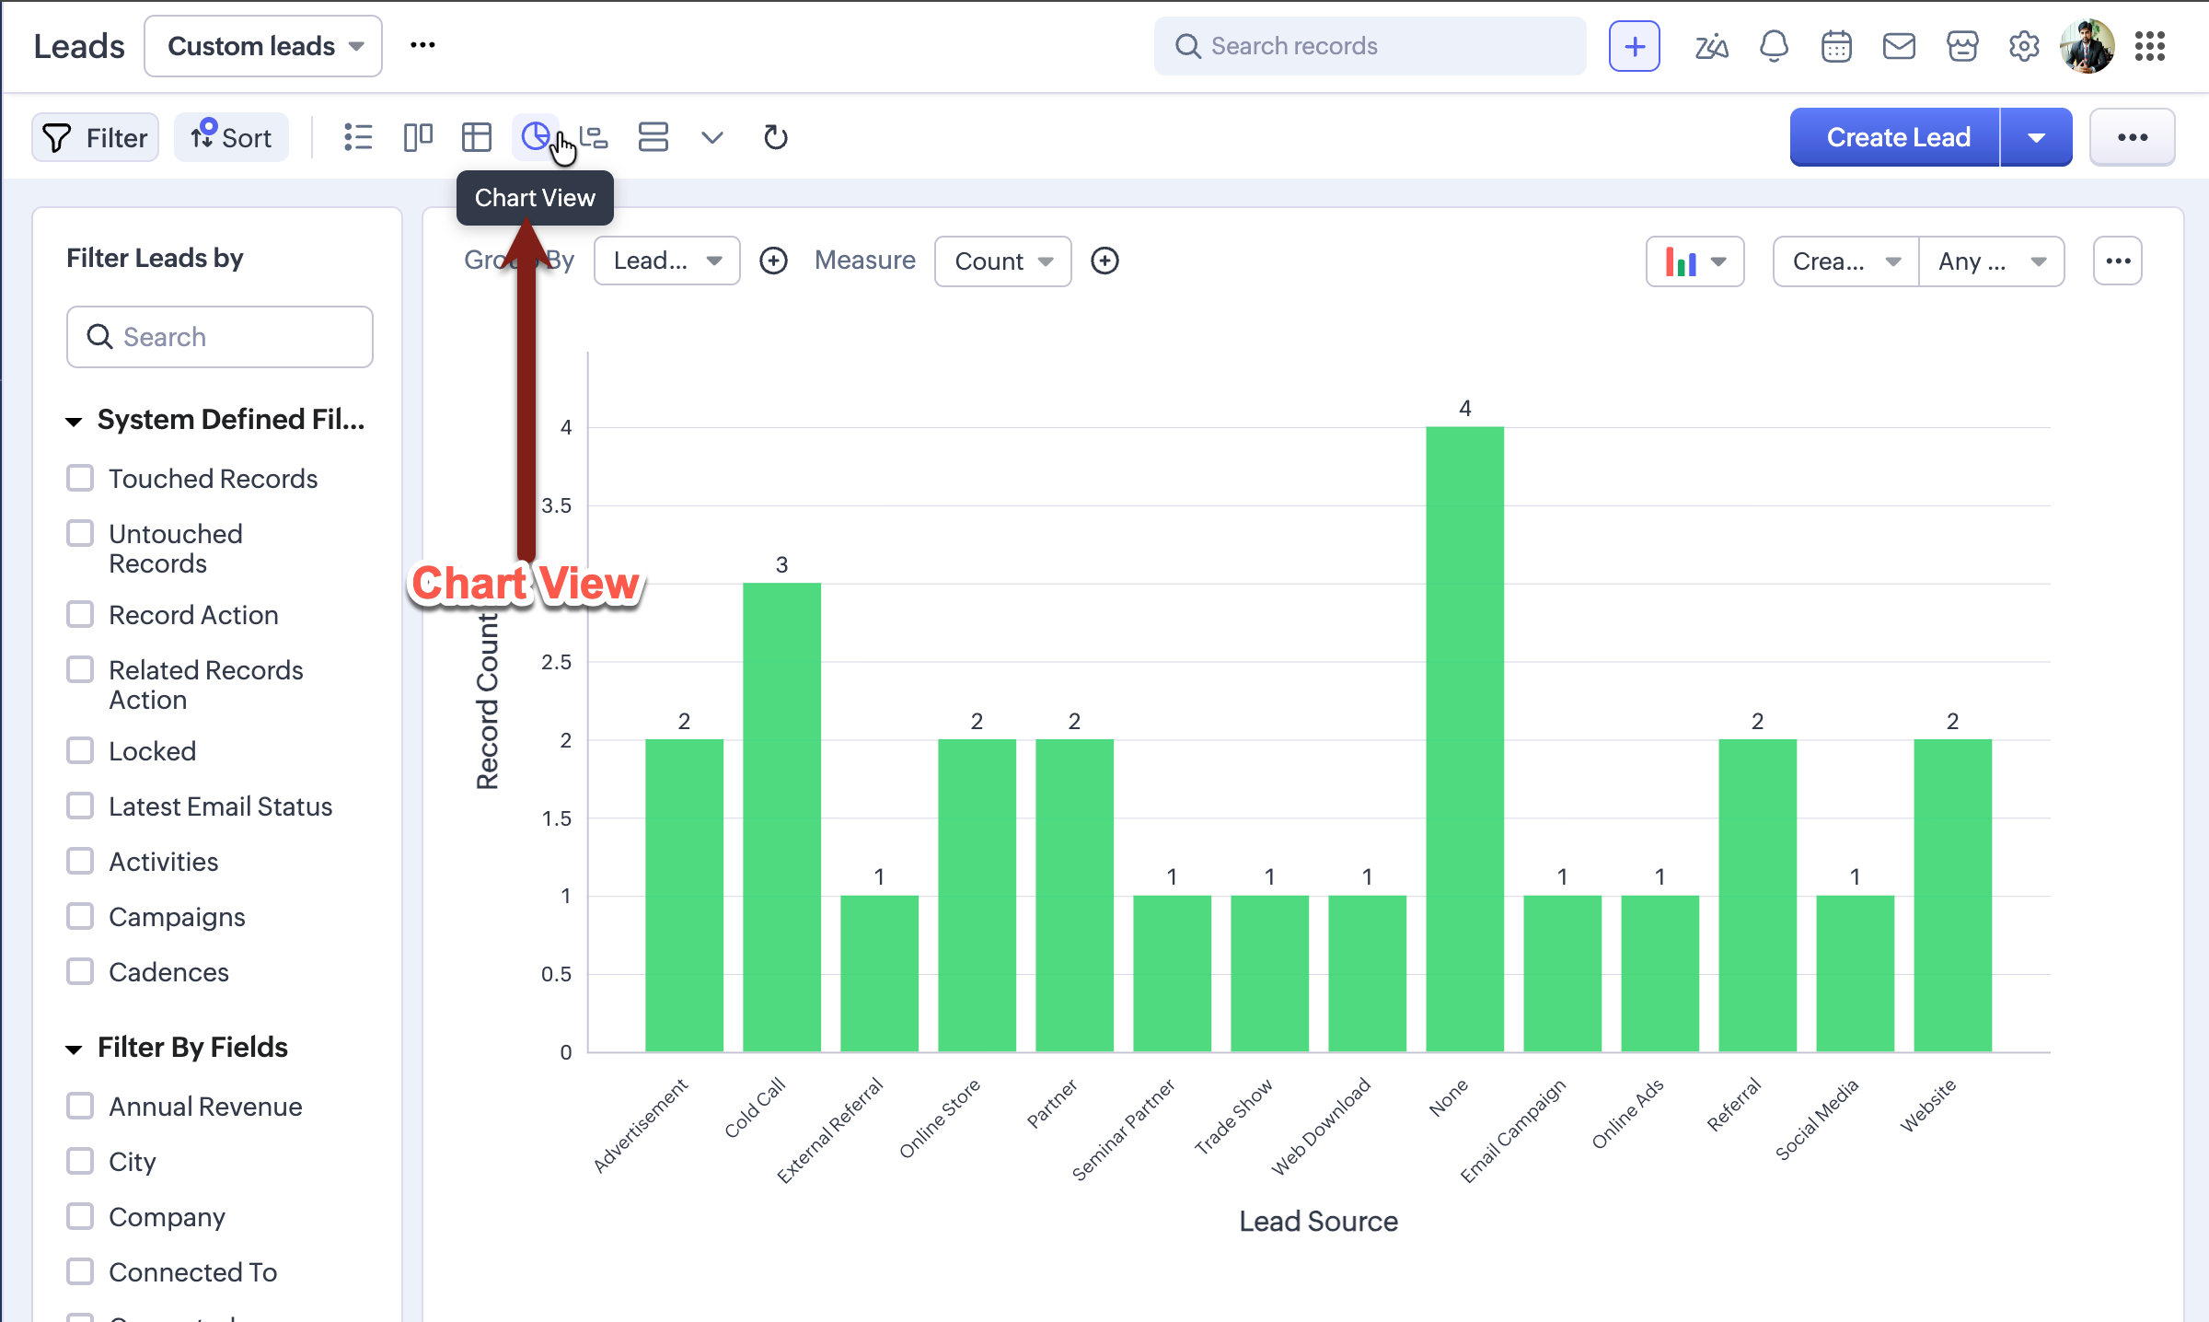Switch to List view icon
The height and width of the screenshot is (1322, 2209).
(x=357, y=137)
